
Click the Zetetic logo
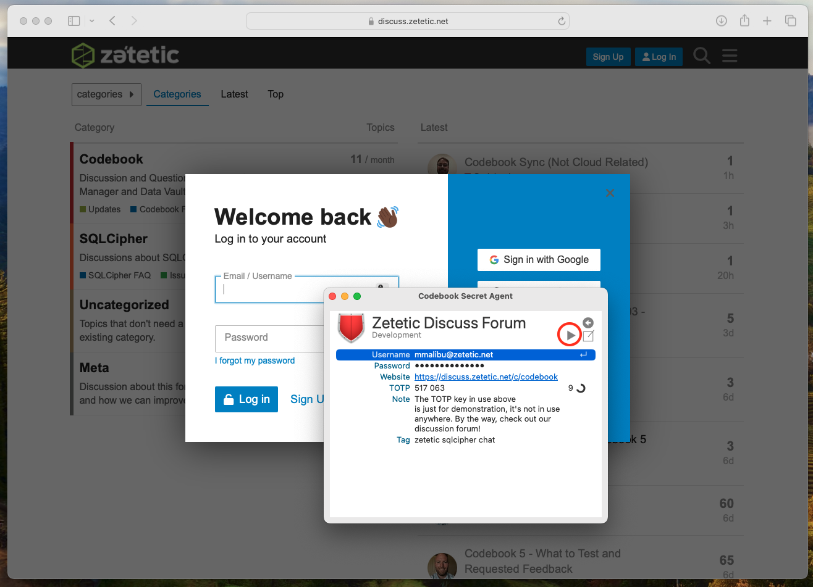[125, 56]
